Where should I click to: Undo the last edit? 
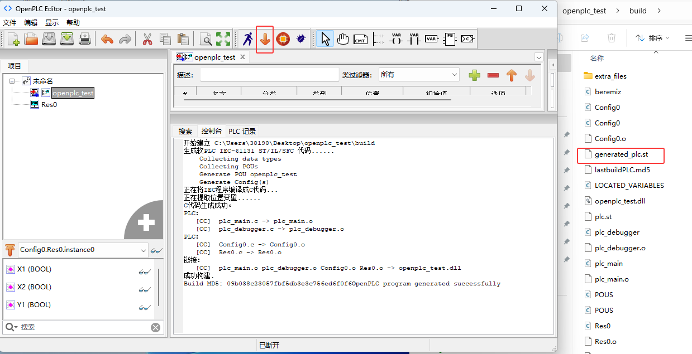[x=107, y=38]
